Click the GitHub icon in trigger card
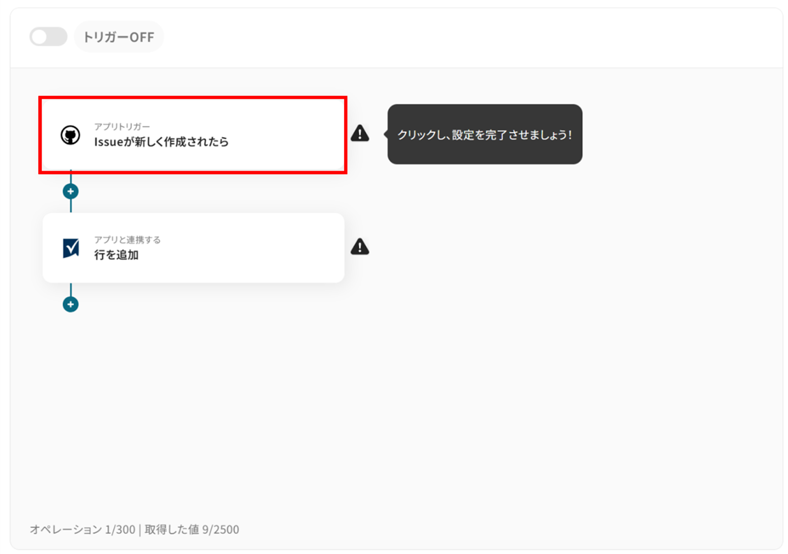Viewport: 788px width, 554px height. 70,135
